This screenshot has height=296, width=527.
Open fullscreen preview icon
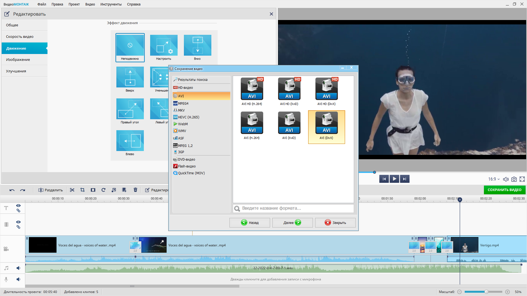[x=522, y=179]
